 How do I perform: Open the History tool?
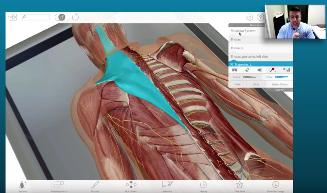[x=203, y=186]
